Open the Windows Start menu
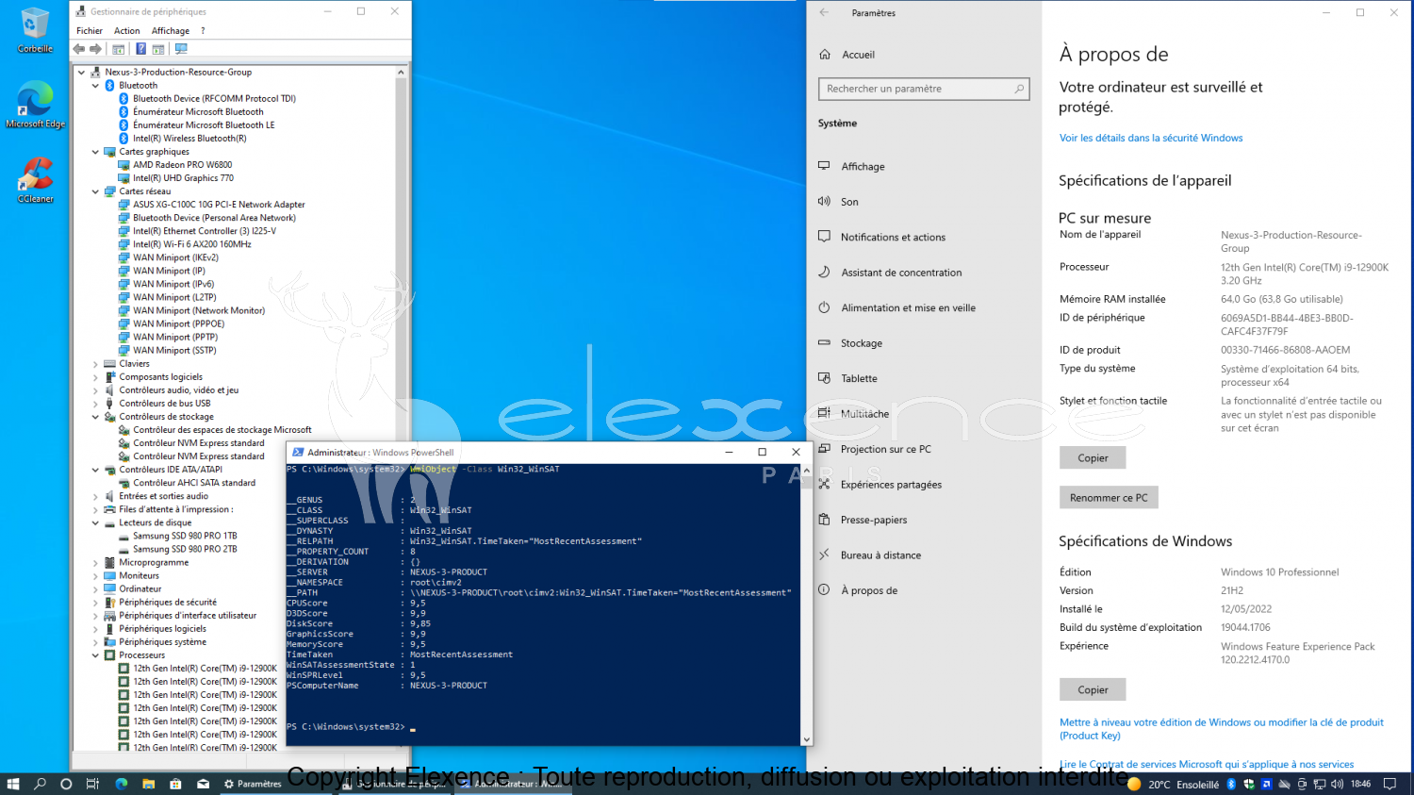 (x=13, y=784)
